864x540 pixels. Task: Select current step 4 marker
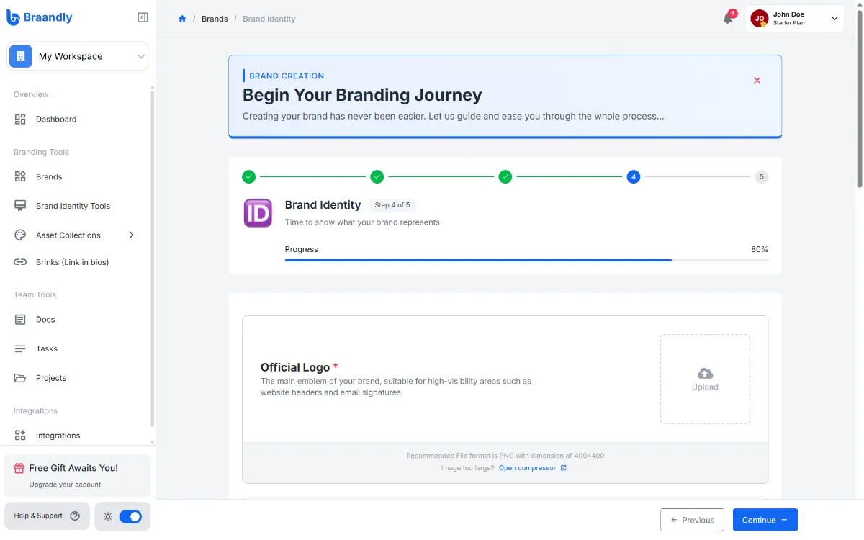pyautogui.click(x=634, y=176)
